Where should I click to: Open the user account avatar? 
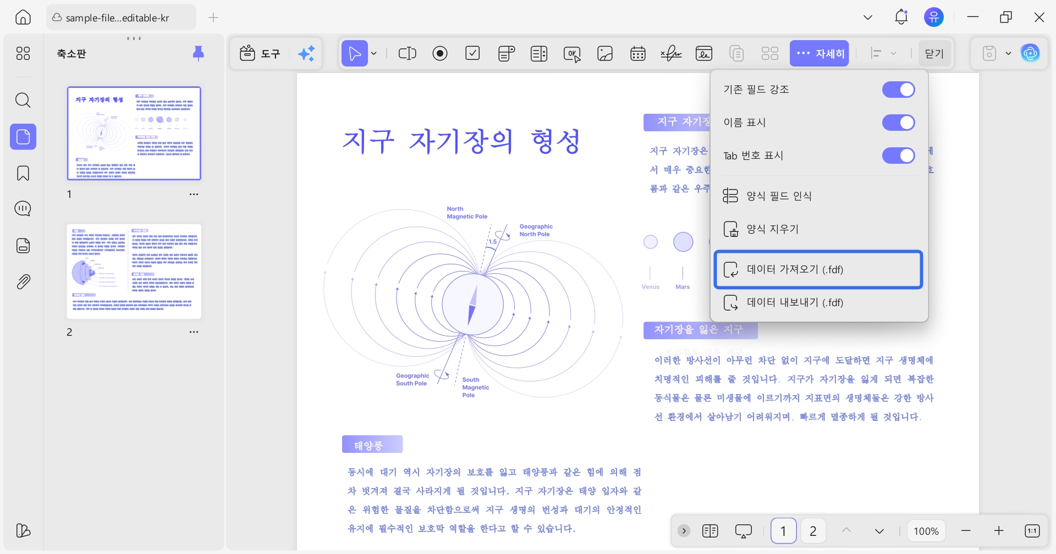point(934,18)
